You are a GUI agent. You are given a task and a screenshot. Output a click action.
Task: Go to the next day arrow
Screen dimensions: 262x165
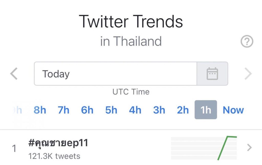coord(248,74)
